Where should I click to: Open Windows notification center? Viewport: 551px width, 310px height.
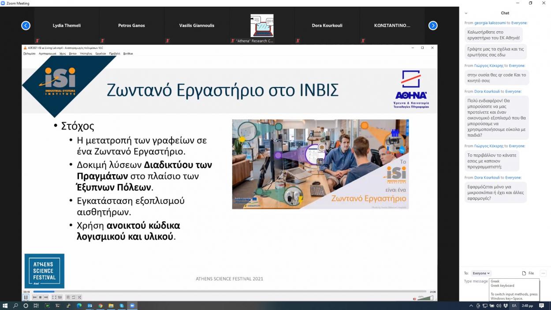click(542, 306)
